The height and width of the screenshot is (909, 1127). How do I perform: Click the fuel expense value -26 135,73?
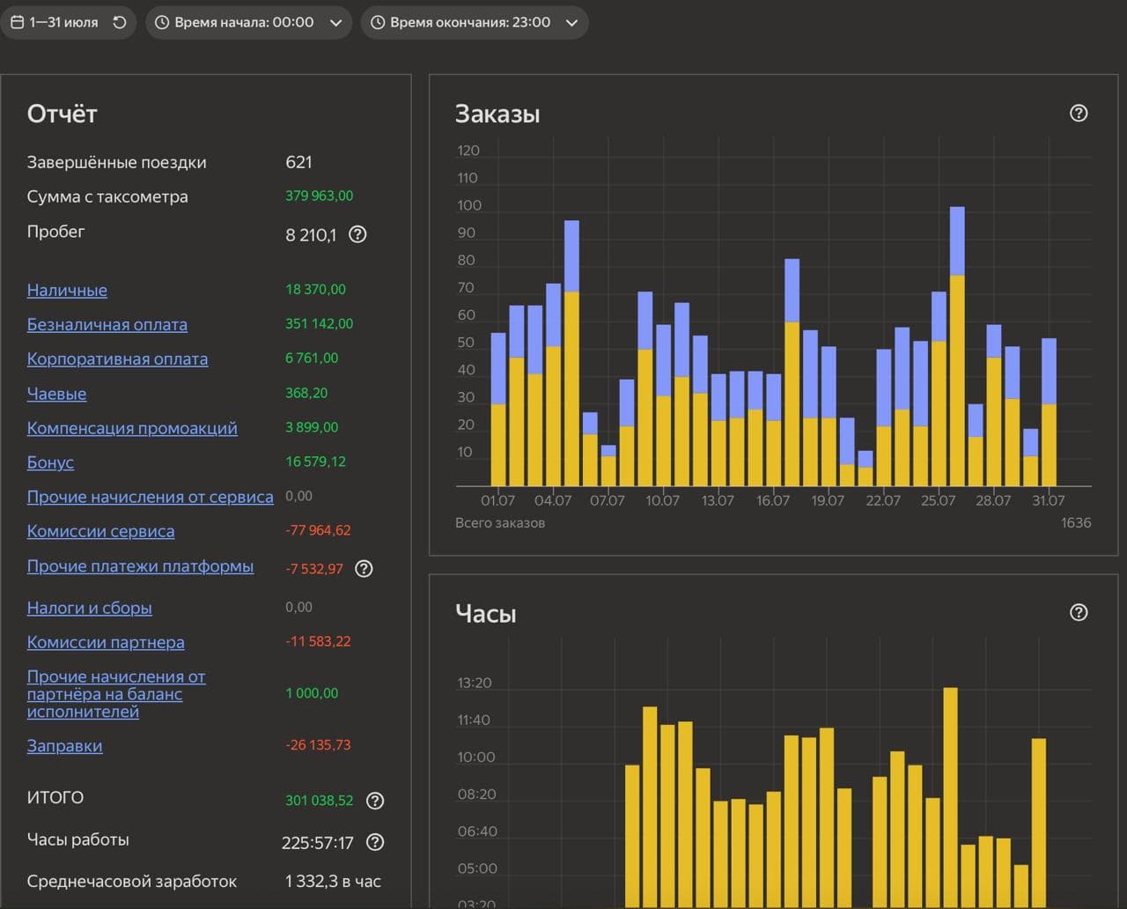[x=318, y=745]
